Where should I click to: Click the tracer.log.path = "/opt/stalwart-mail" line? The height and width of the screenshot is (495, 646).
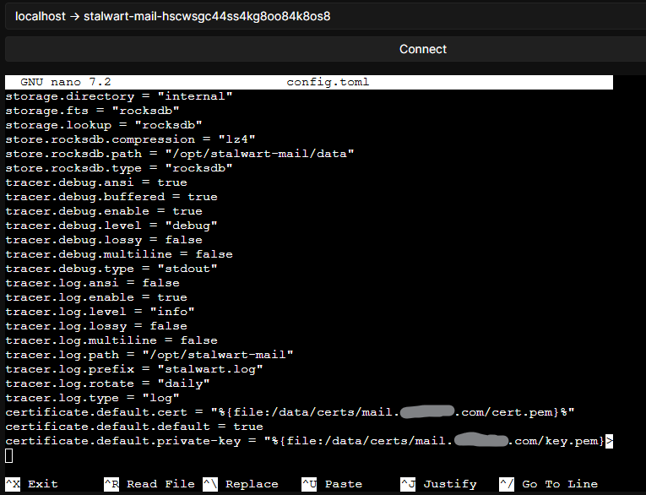tap(149, 355)
